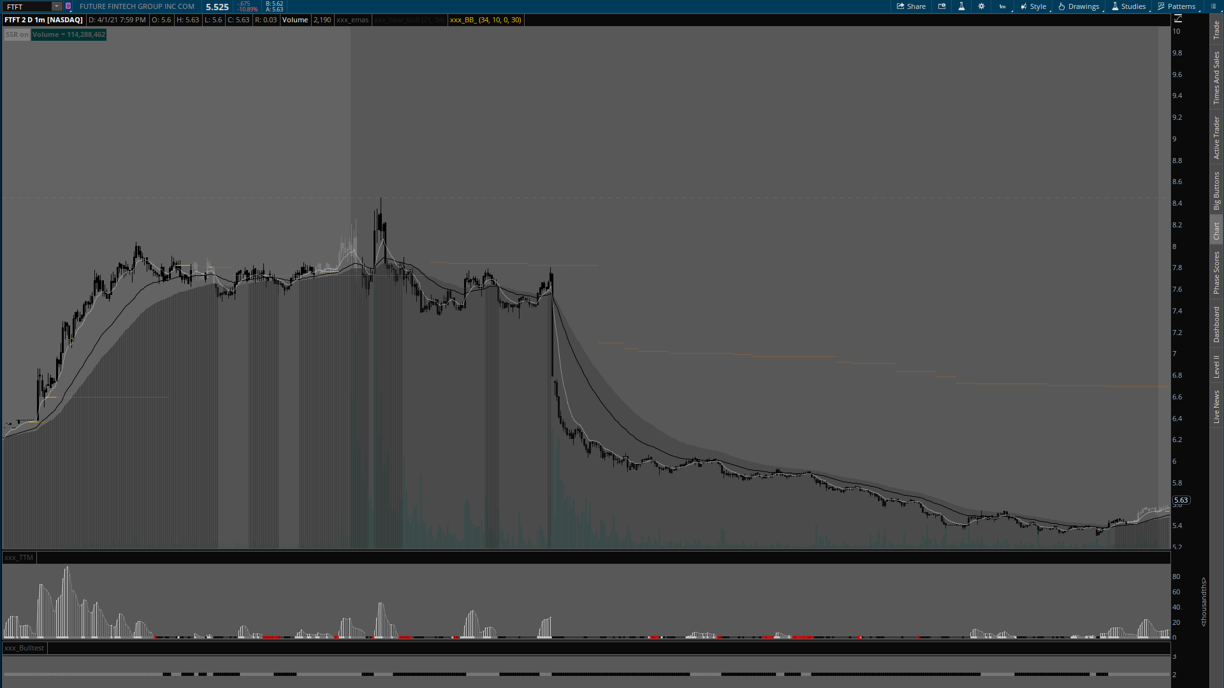Click the Share chart button
The height and width of the screenshot is (688, 1224).
click(911, 6)
